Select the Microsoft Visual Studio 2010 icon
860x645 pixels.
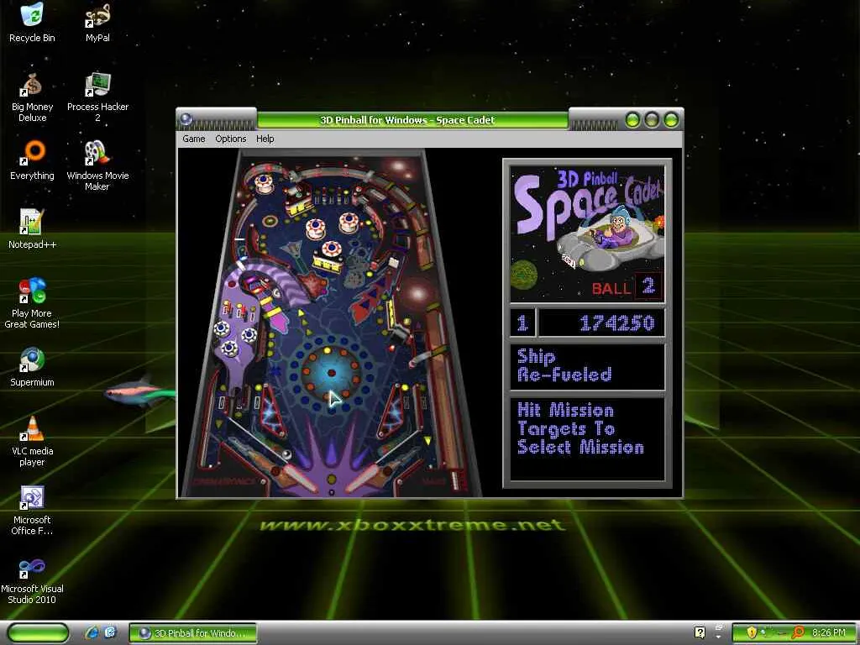[32, 580]
